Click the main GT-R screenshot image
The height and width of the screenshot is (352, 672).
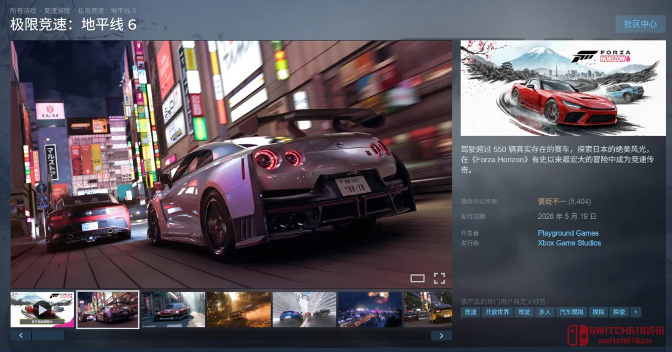(x=231, y=164)
